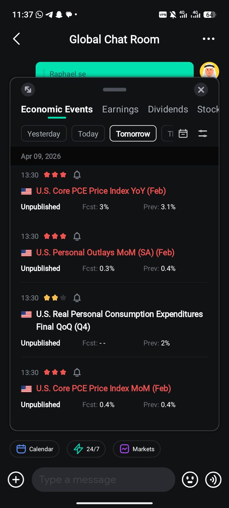Tap the back arrow in header
The width and height of the screenshot is (229, 508).
(x=17, y=39)
